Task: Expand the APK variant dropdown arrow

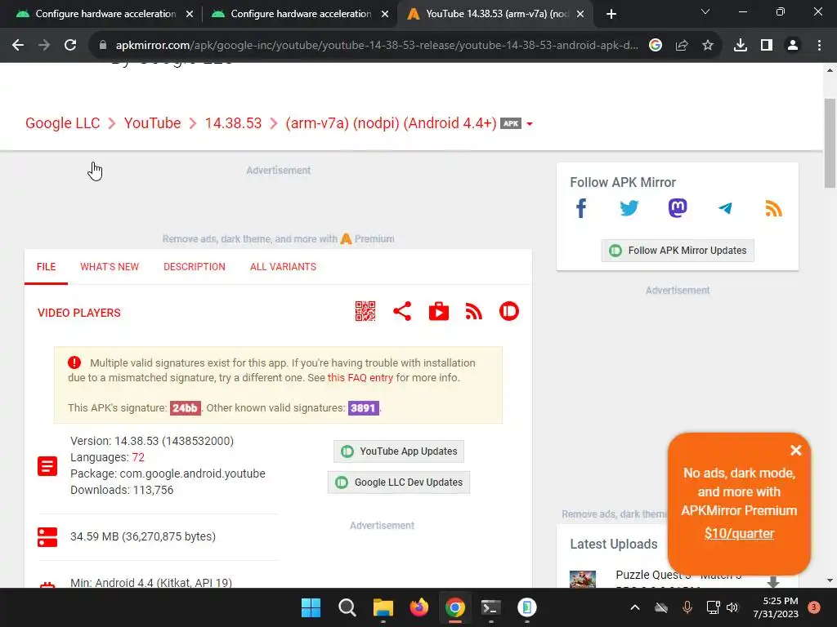Action: point(530,124)
